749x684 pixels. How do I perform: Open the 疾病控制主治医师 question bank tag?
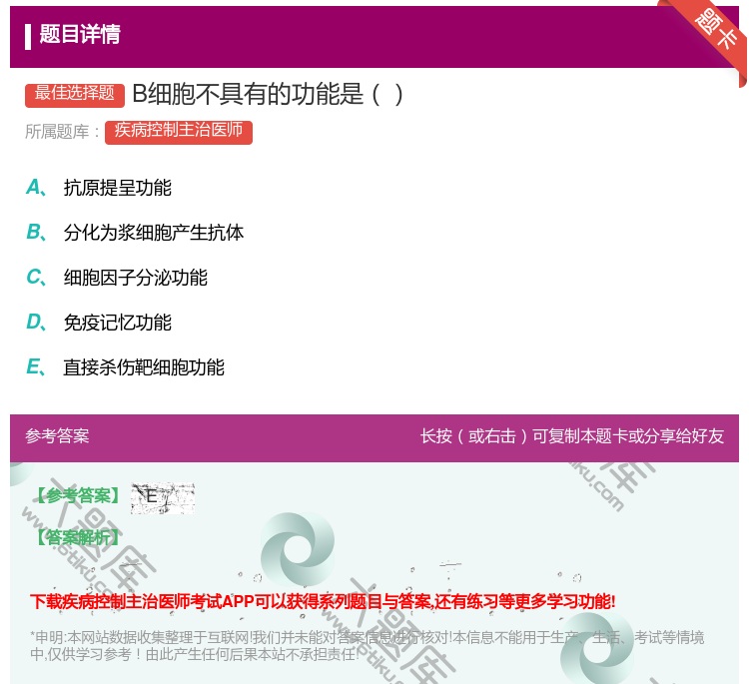pos(179,132)
